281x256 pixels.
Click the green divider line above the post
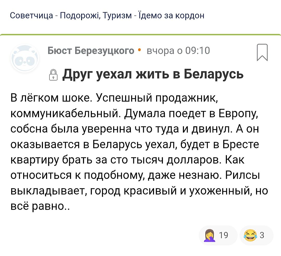tap(140, 35)
